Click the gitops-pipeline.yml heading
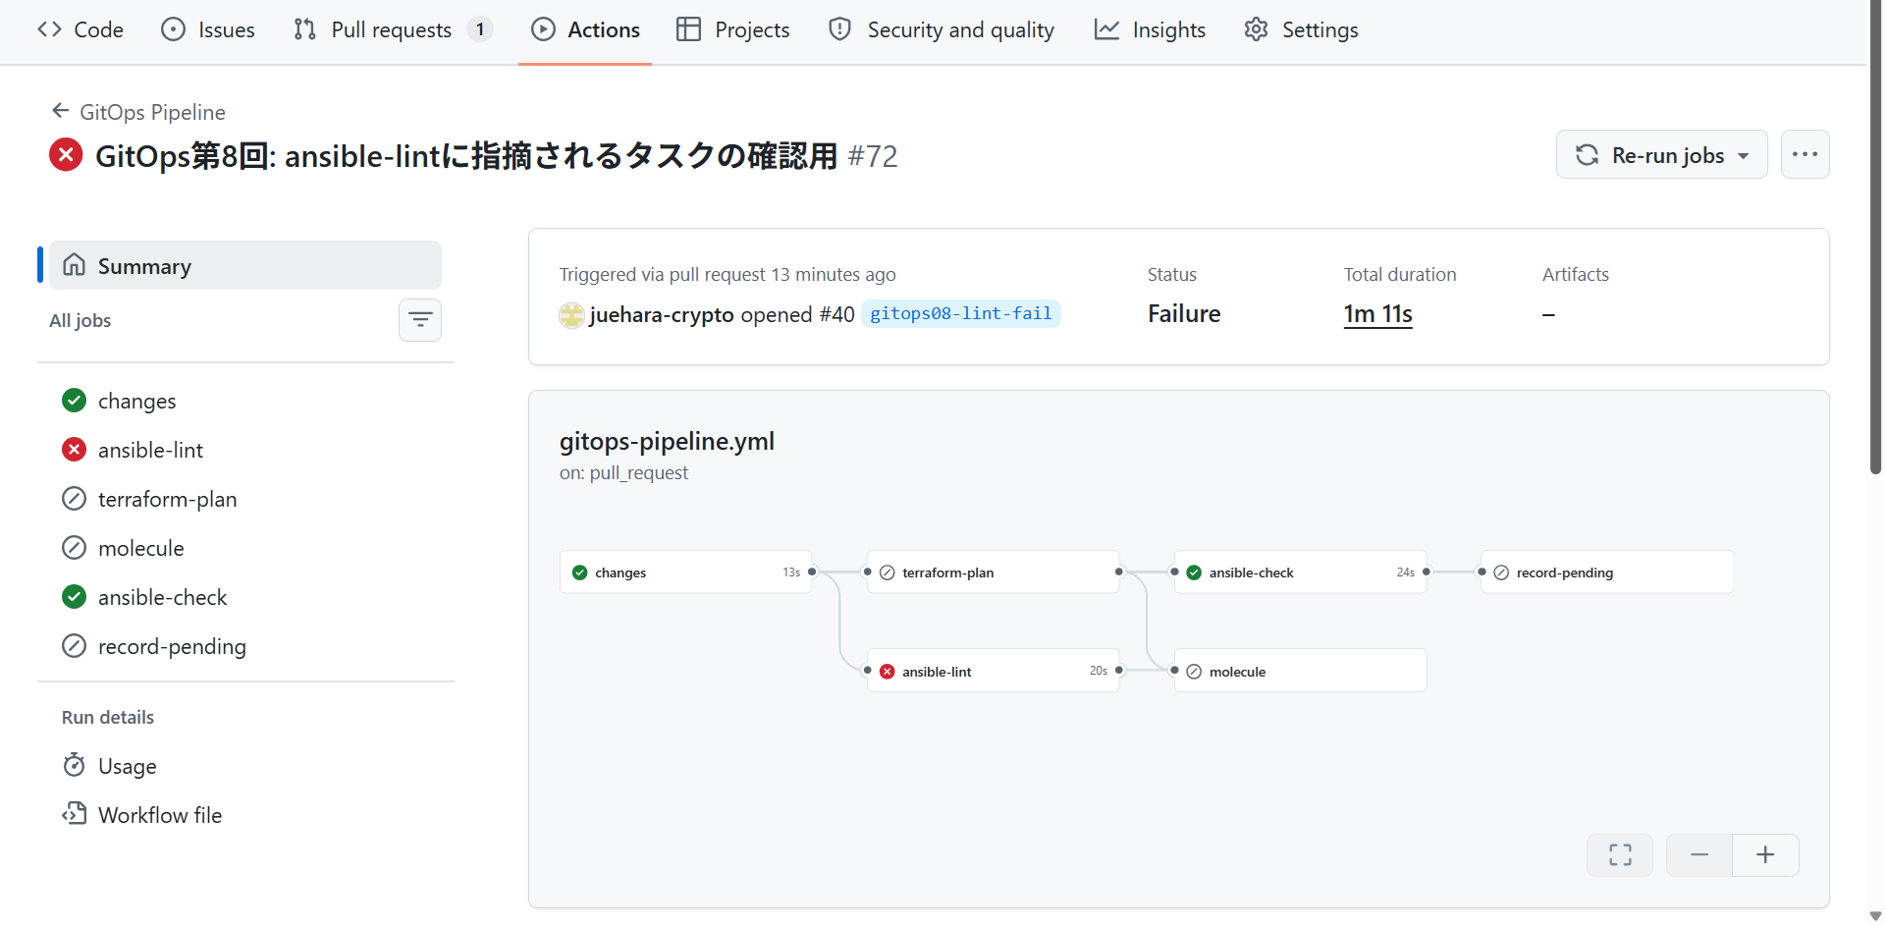 pyautogui.click(x=667, y=442)
